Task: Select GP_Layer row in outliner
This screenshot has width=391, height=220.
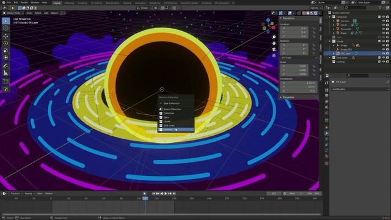Action: (357, 53)
